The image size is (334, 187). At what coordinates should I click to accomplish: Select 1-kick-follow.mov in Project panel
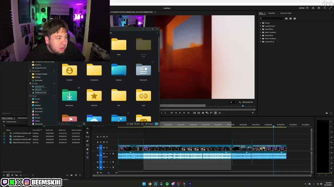[19, 136]
